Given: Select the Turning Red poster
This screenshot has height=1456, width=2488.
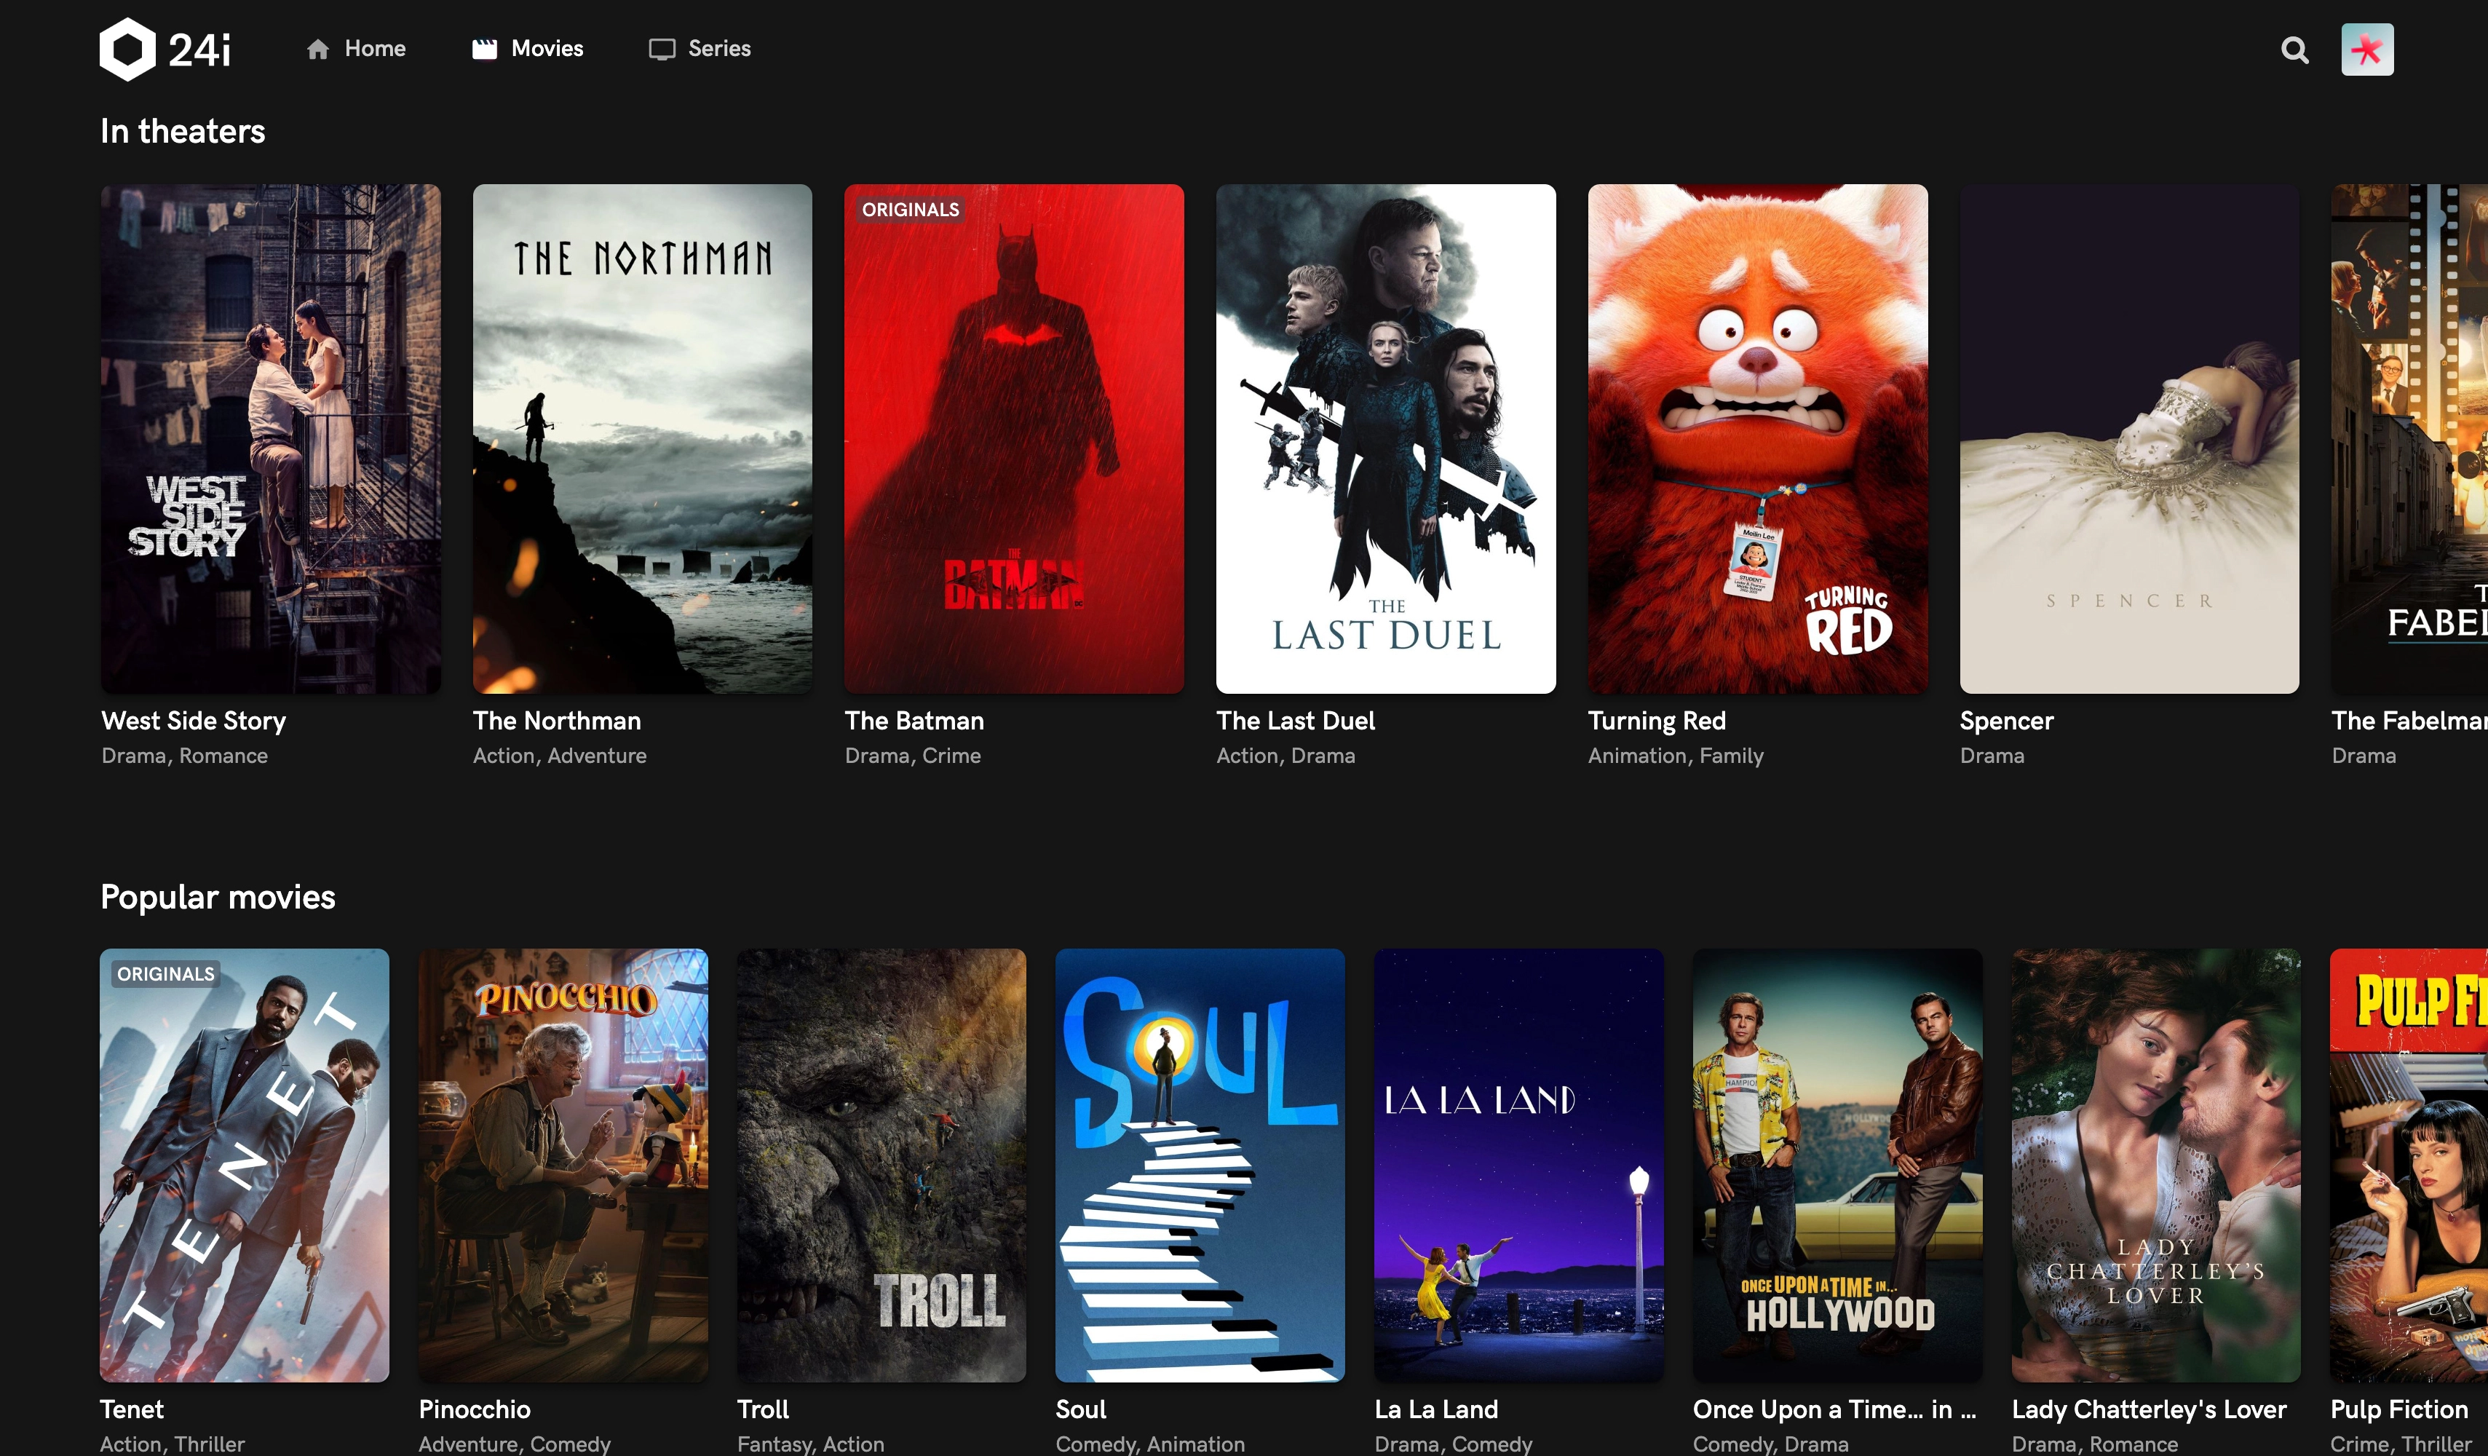Looking at the screenshot, I should tap(1757, 438).
